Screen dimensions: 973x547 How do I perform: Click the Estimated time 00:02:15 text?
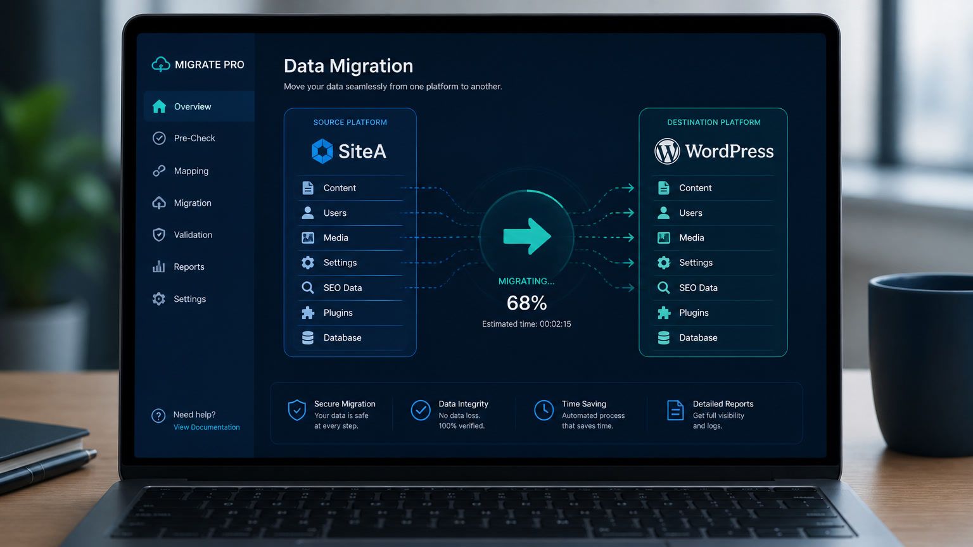tap(527, 324)
